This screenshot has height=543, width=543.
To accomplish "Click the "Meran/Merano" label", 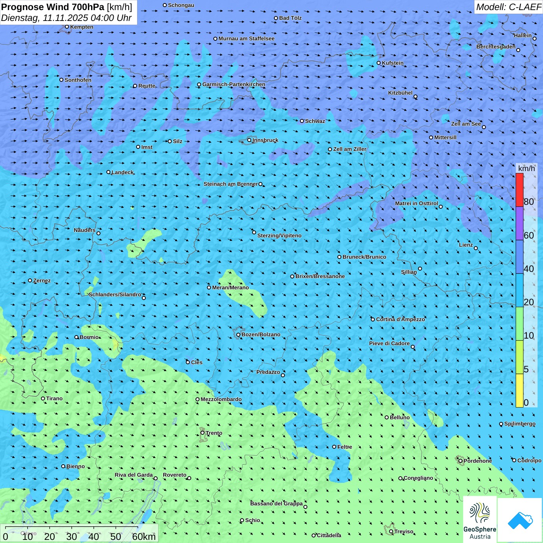I will (x=230, y=287).
